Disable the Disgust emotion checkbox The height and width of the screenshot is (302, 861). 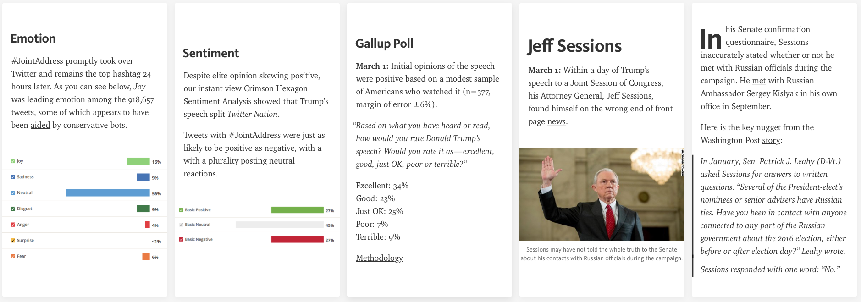click(x=13, y=209)
